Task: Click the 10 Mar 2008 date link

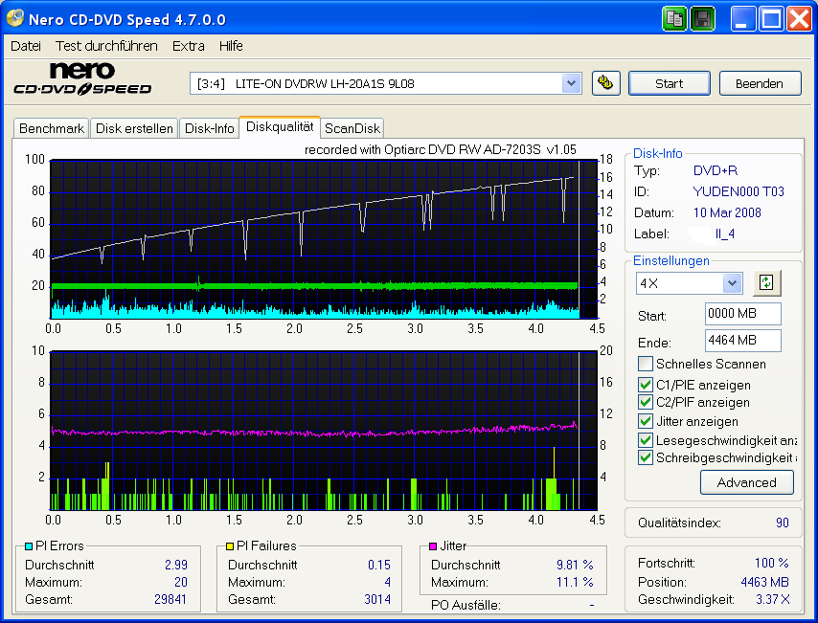Action: [x=726, y=212]
